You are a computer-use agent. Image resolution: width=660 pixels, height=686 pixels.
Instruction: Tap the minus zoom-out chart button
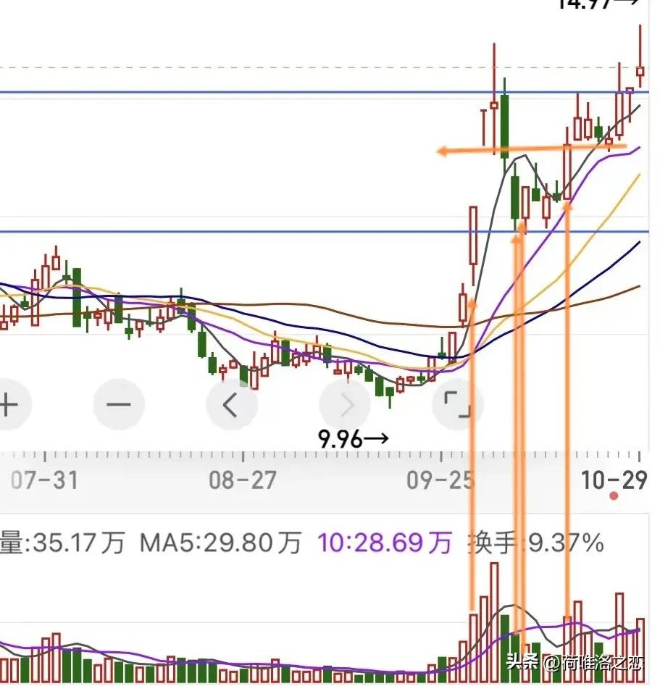(x=120, y=404)
